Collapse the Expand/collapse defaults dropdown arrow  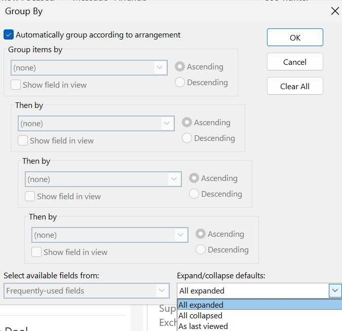pos(335,290)
